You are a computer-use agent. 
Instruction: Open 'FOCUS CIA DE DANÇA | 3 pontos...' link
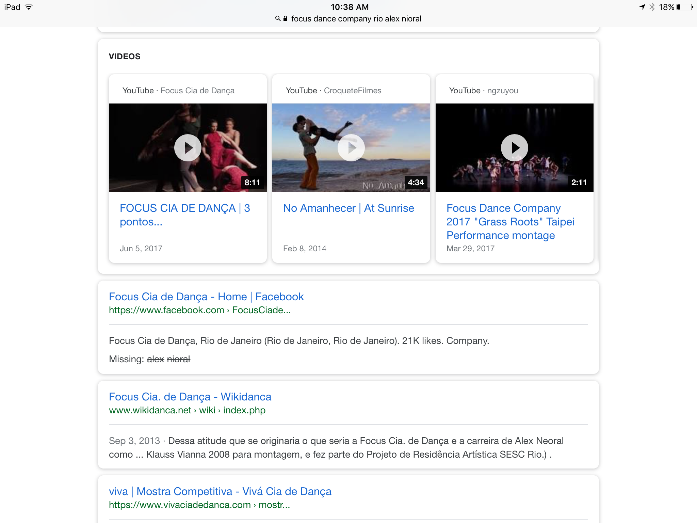pyautogui.click(x=185, y=215)
